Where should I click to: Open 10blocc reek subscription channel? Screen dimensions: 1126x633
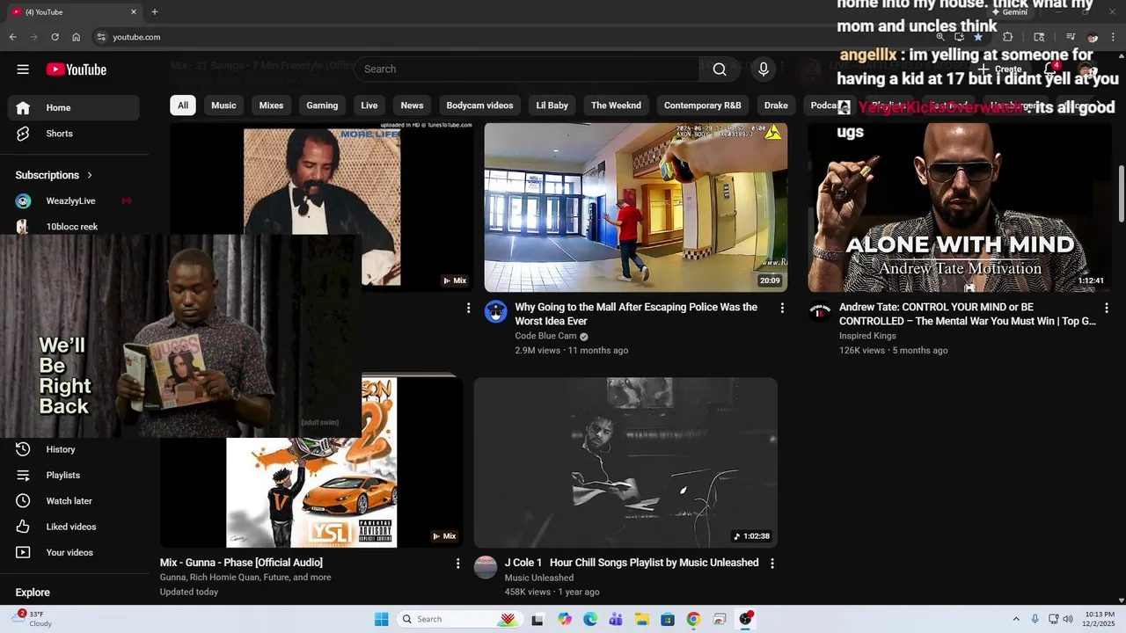73,227
